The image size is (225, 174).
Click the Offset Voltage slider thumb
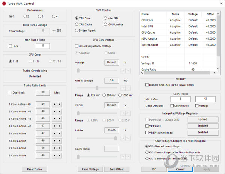click(97, 88)
